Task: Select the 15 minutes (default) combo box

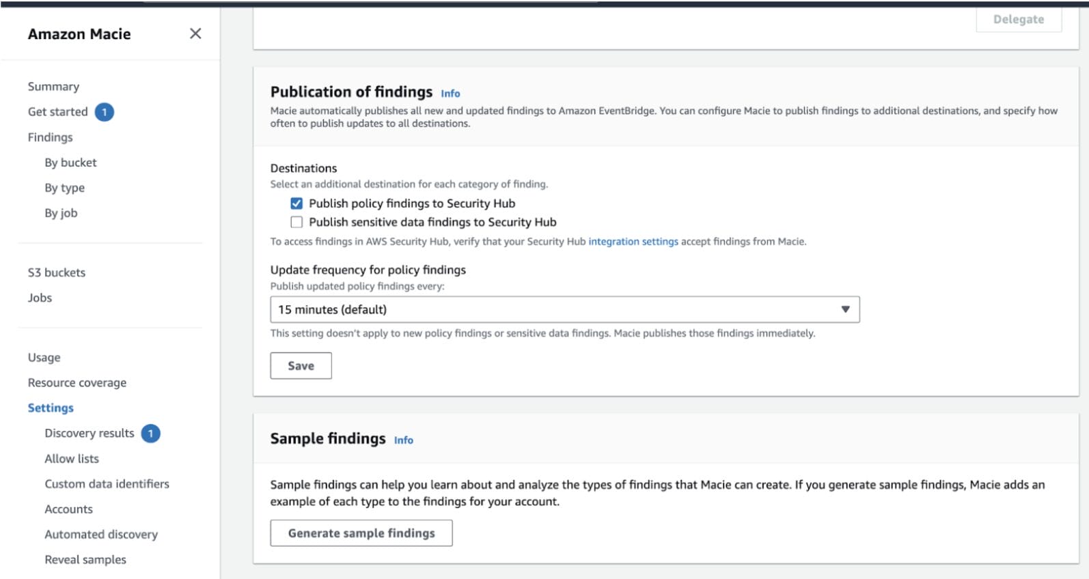Action: pyautogui.click(x=565, y=309)
